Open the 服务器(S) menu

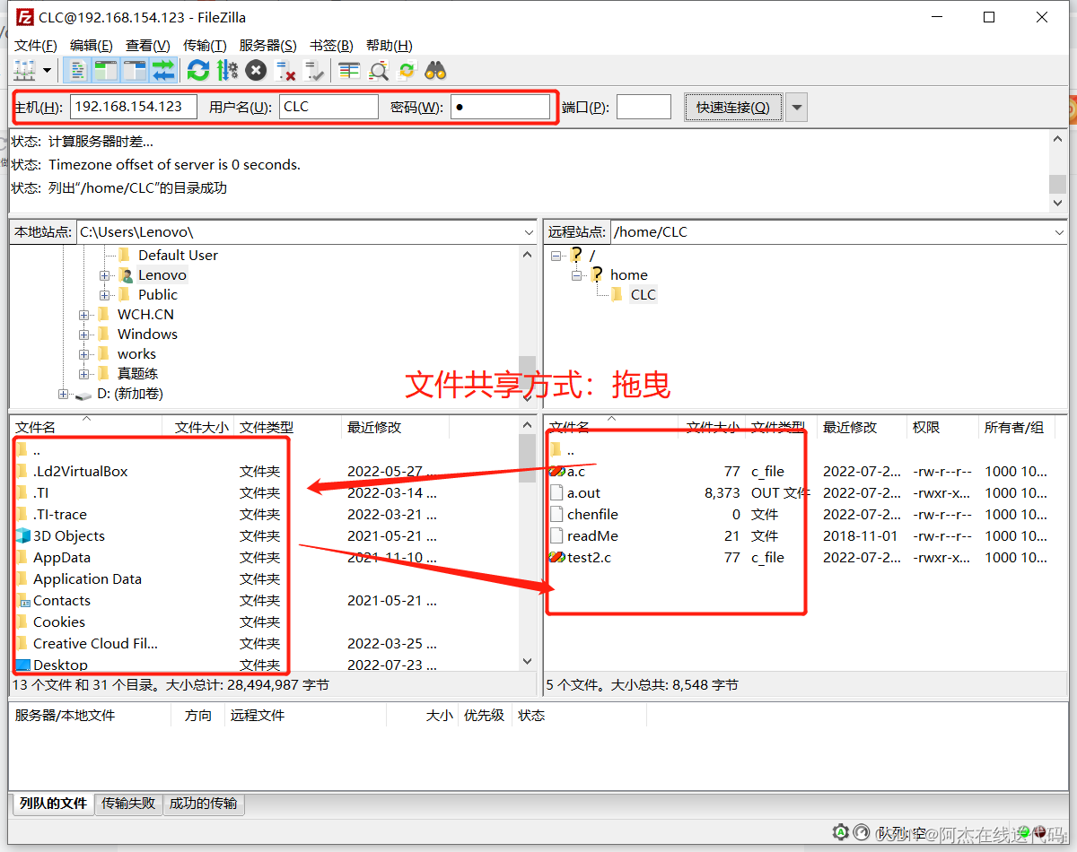267,45
